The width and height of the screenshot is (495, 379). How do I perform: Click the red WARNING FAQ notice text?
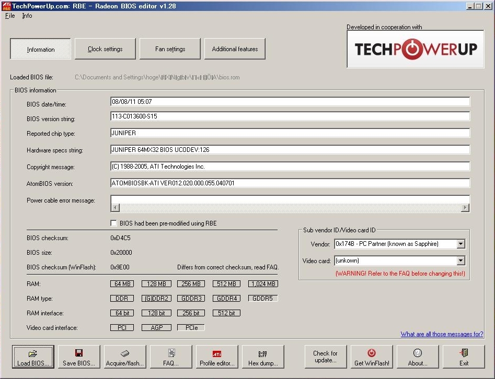[400, 274]
